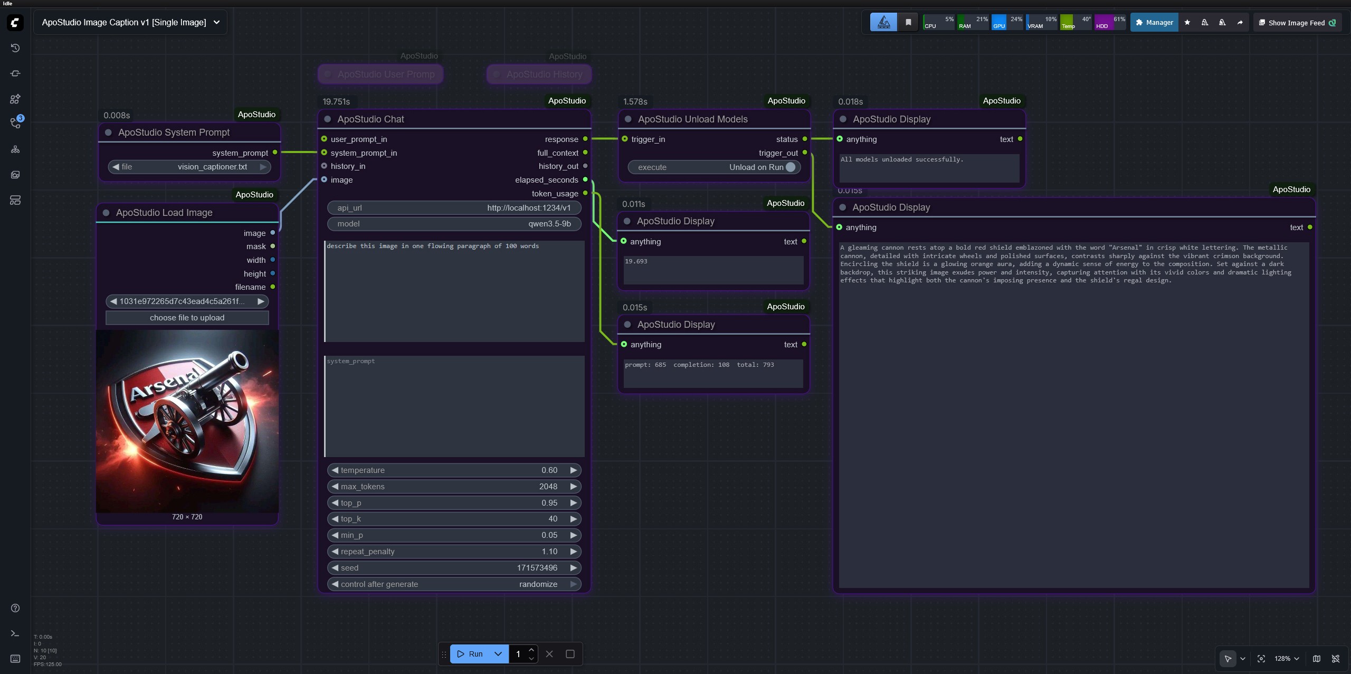Click the fit-view focus icon

point(1261,659)
